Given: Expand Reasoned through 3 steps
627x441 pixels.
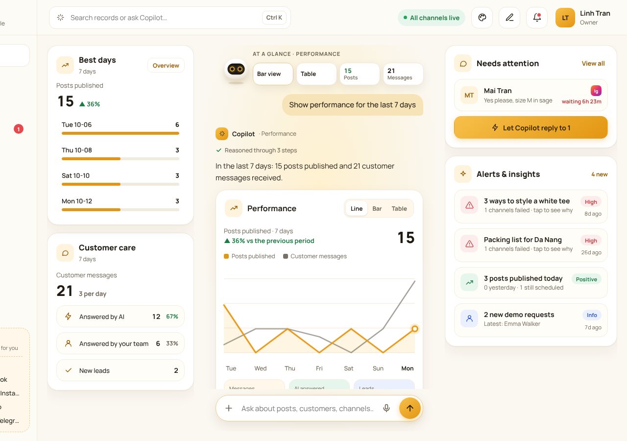Looking at the screenshot, I should point(256,150).
